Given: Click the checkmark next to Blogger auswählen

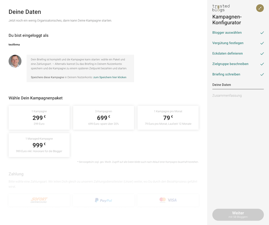Looking at the screenshot, I should point(262,33).
